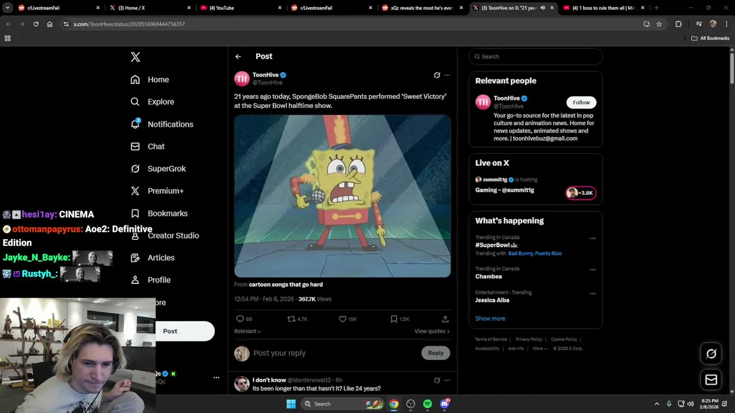Open Notifications in X sidebar
The image size is (735, 413).
[161, 124]
